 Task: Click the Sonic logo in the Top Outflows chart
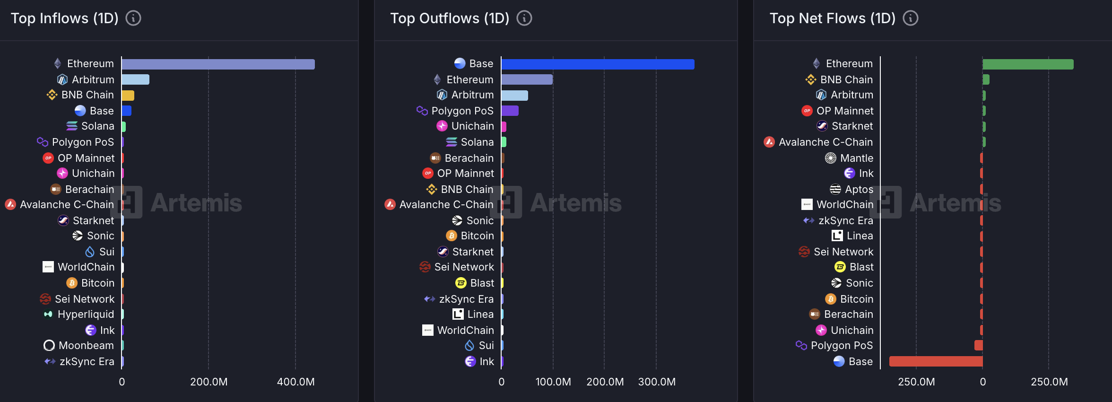tap(457, 220)
